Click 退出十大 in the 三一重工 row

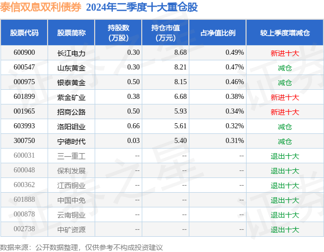[x=285, y=156]
